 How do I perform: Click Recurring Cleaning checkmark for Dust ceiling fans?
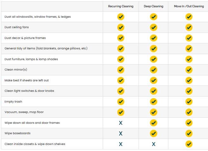pos(121,28)
